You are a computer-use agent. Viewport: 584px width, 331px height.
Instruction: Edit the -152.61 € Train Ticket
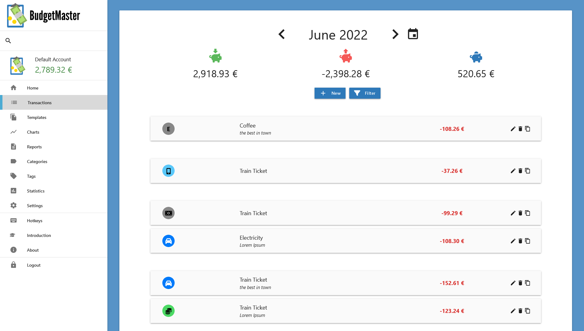(x=513, y=283)
